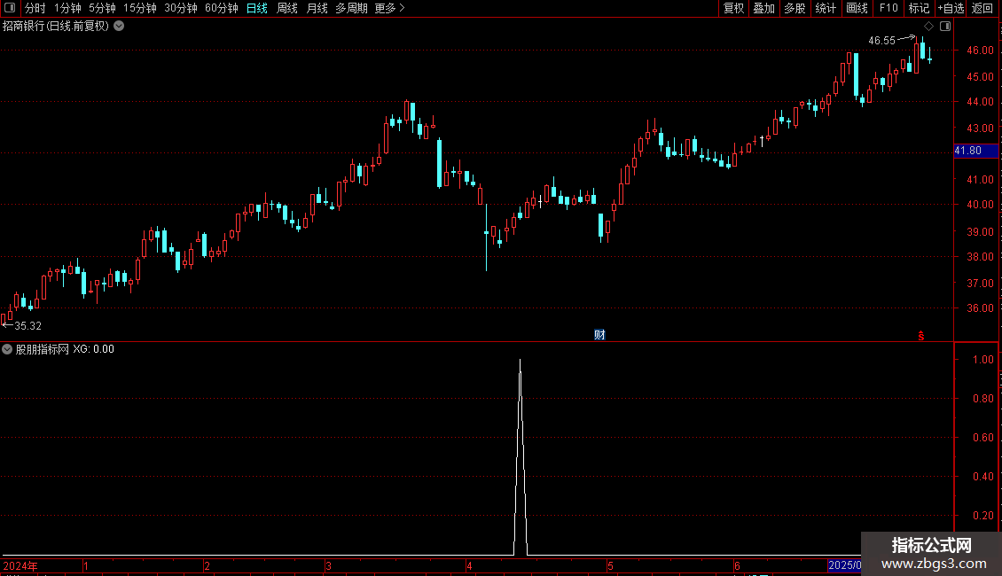1002x576 pixels.
Task: Select the 15分钟 period
Action: pos(140,8)
